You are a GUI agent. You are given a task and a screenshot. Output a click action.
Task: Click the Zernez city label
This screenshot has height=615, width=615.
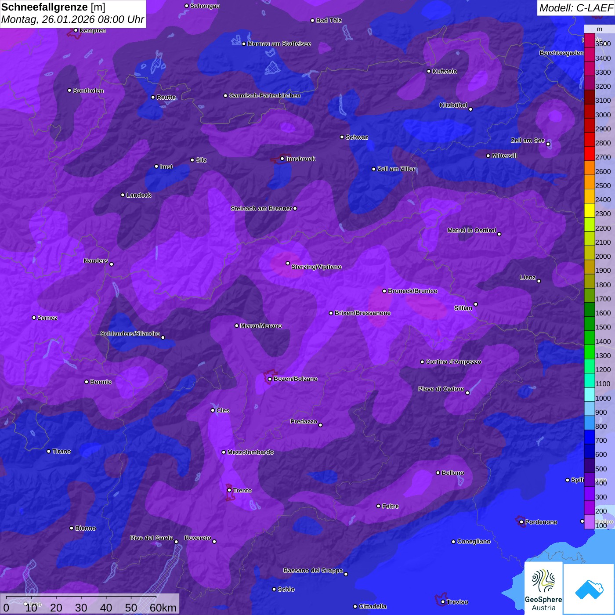click(47, 318)
